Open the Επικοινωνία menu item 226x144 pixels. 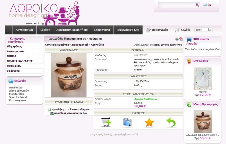(x=102, y=30)
